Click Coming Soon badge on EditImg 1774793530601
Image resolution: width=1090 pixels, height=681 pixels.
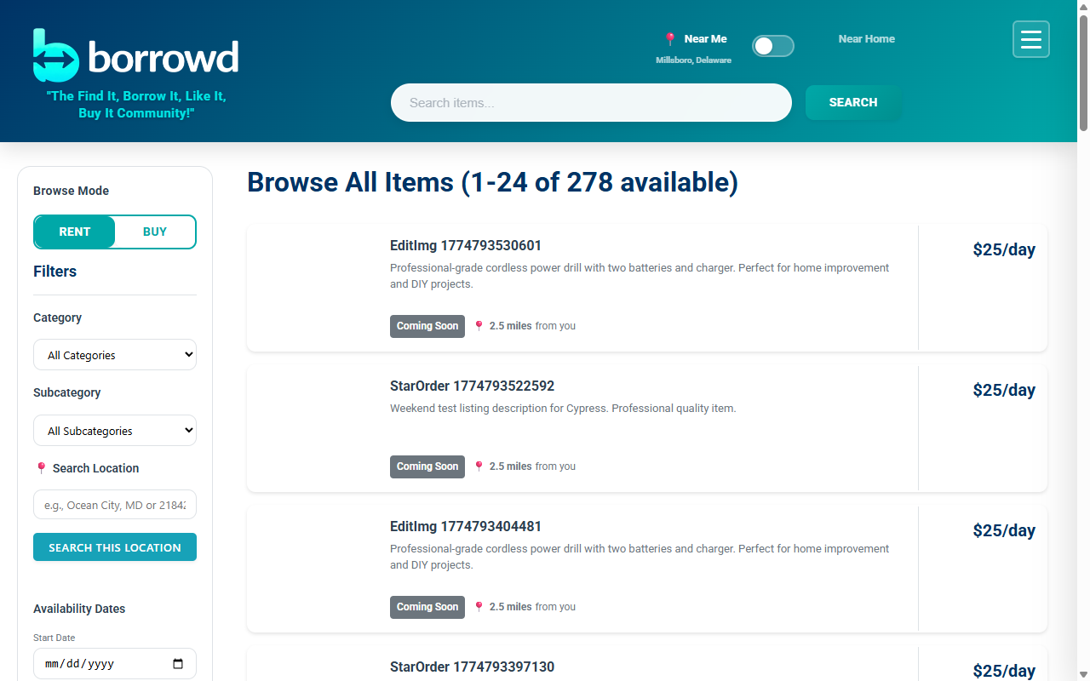[427, 326]
